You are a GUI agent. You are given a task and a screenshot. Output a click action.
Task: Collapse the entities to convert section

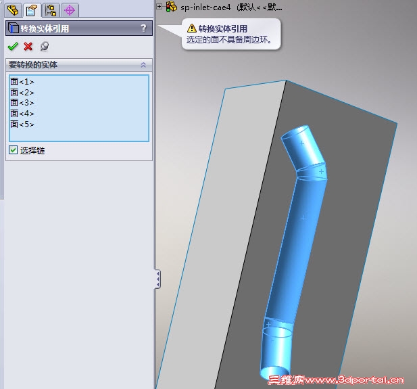click(143, 65)
